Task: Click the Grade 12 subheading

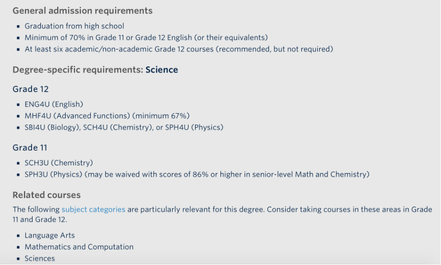Action: pyautogui.click(x=31, y=89)
